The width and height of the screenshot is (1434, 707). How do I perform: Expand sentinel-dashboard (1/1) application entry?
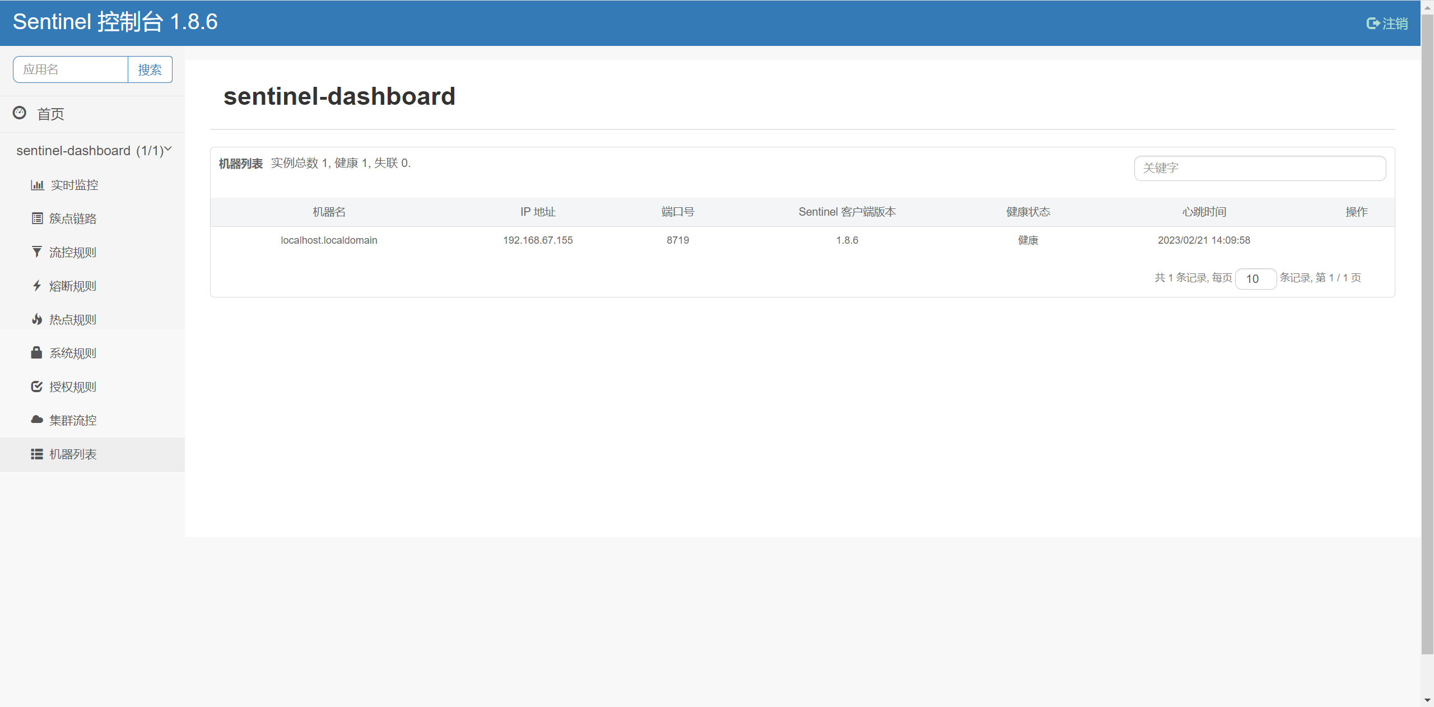pyautogui.click(x=90, y=151)
